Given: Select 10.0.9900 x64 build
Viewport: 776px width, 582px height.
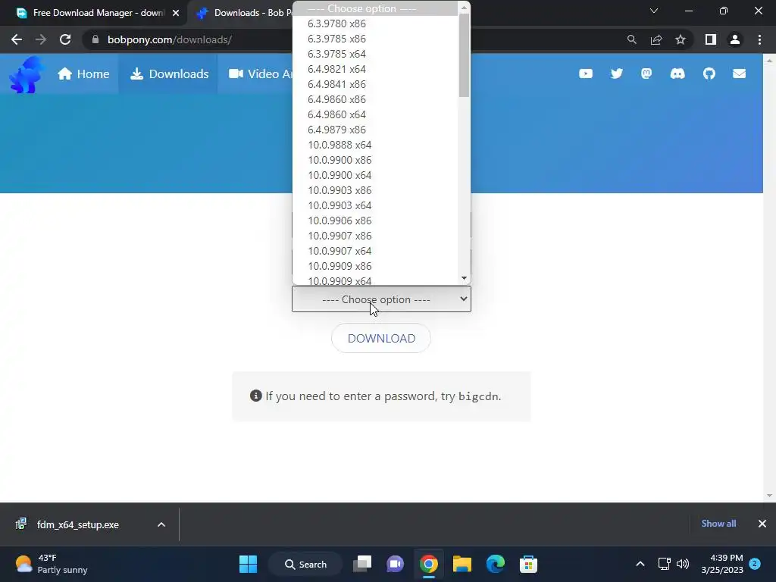Looking at the screenshot, I should (x=375, y=175).
